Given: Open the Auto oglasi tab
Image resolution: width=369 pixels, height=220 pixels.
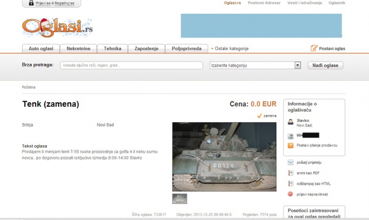Looking at the screenshot, I should 40,48.
